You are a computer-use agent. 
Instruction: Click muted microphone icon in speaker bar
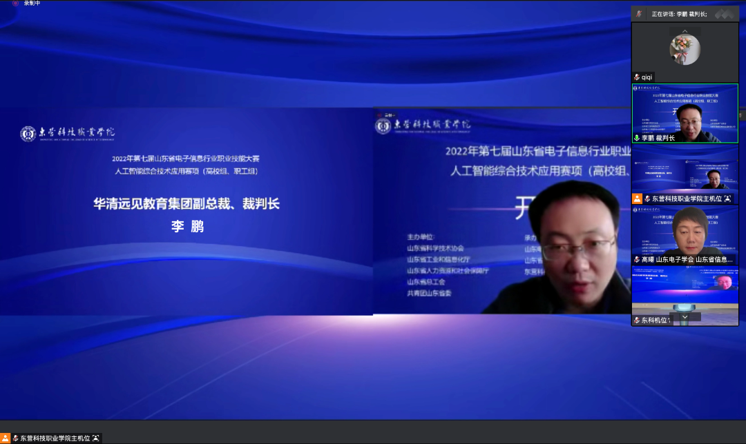click(x=640, y=14)
